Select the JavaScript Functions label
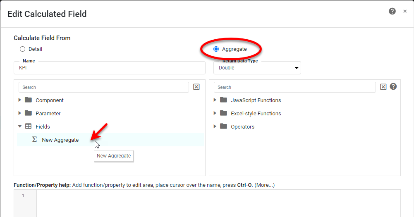The height and width of the screenshot is (217, 414). (x=256, y=100)
